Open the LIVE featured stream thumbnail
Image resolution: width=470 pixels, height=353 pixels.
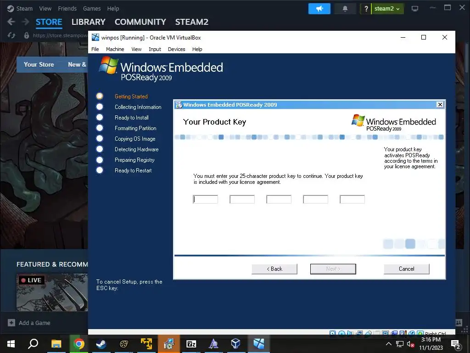point(52,292)
